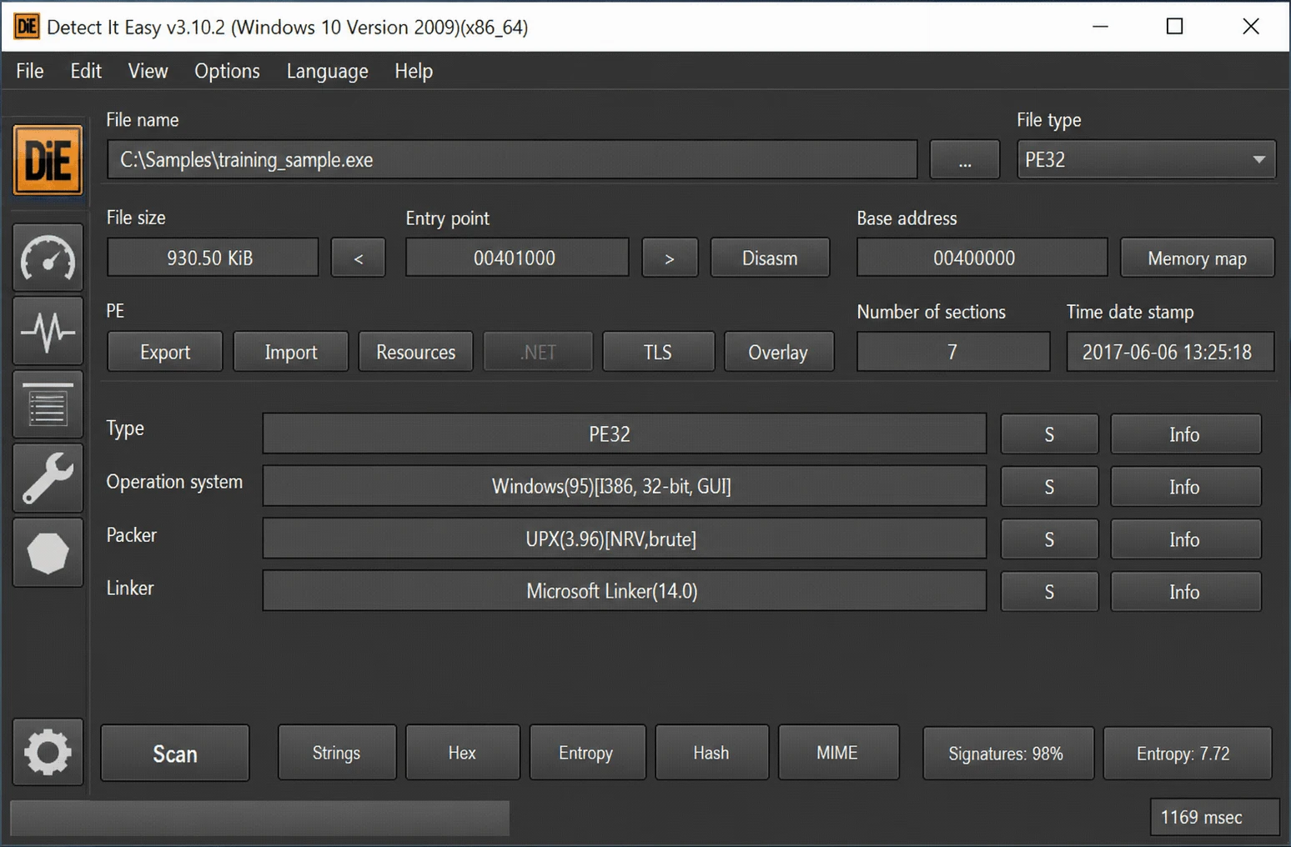Click Info for the Type row

(1185, 434)
